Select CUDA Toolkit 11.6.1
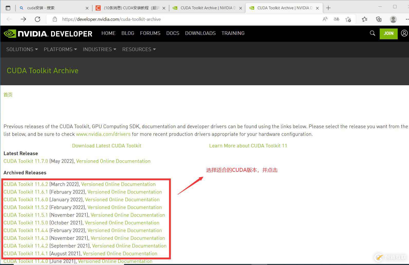409x265 pixels. tap(26, 192)
